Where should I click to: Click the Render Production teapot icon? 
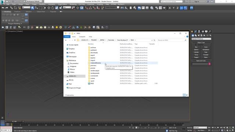164,8
